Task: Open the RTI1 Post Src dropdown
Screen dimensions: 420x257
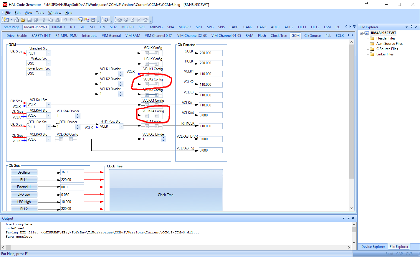Action: pyautogui.click(x=121, y=126)
